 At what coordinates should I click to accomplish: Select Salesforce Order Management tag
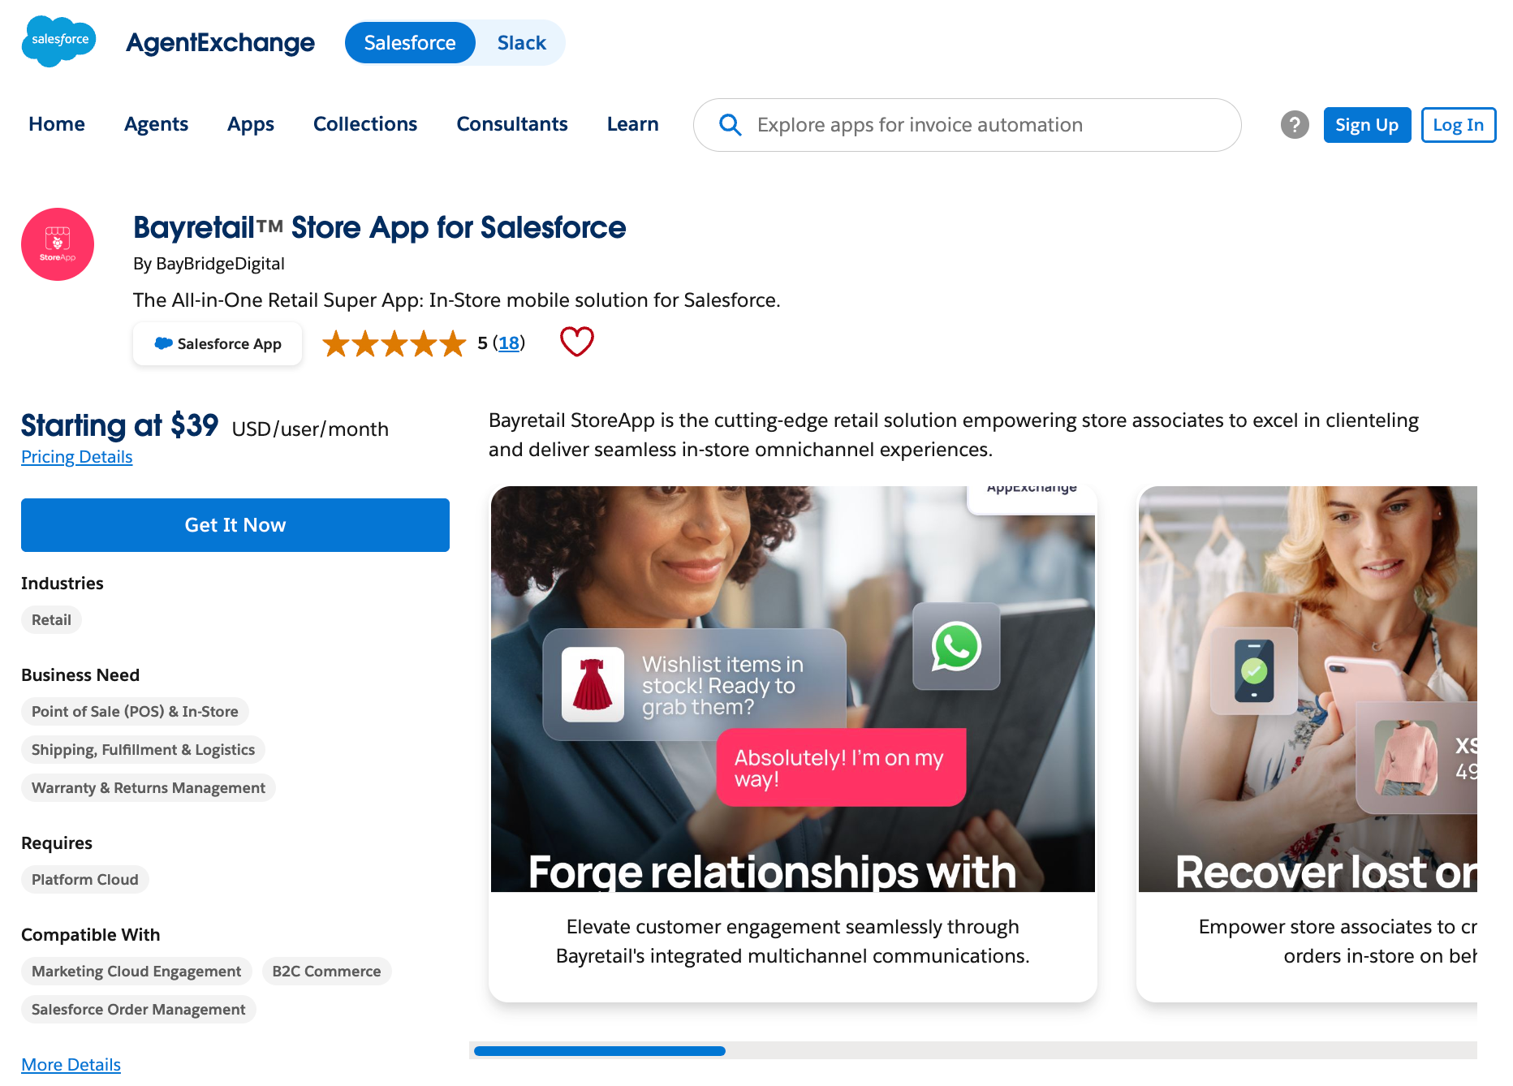tap(138, 1010)
